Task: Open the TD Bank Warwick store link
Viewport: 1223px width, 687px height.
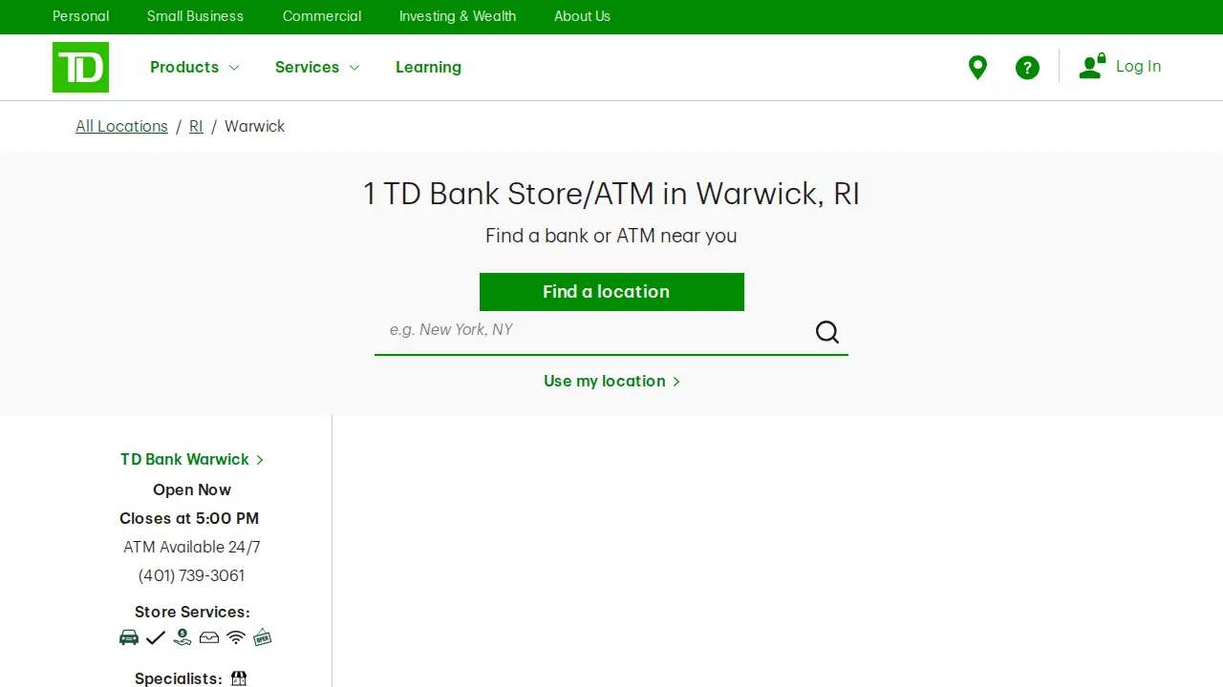Action: pos(192,459)
